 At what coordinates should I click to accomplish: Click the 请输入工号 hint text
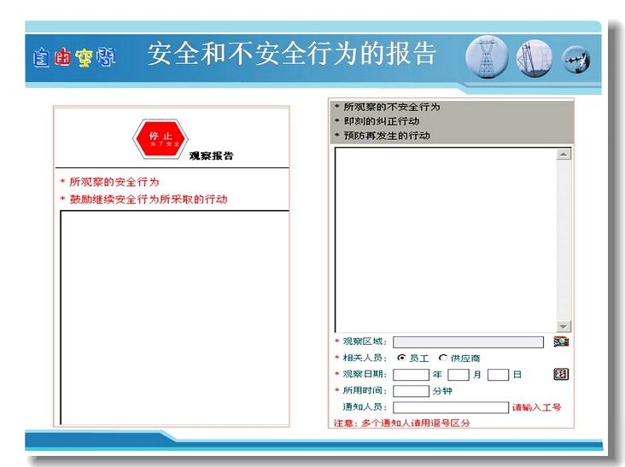(x=536, y=407)
